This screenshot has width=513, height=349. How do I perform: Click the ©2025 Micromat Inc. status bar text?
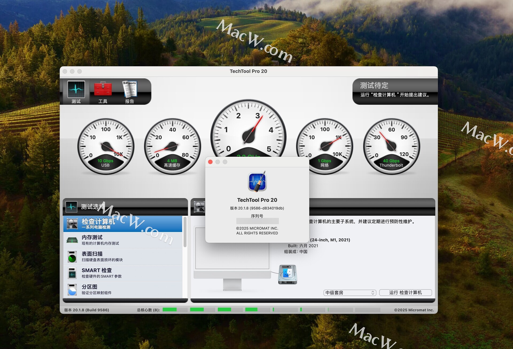414,310
